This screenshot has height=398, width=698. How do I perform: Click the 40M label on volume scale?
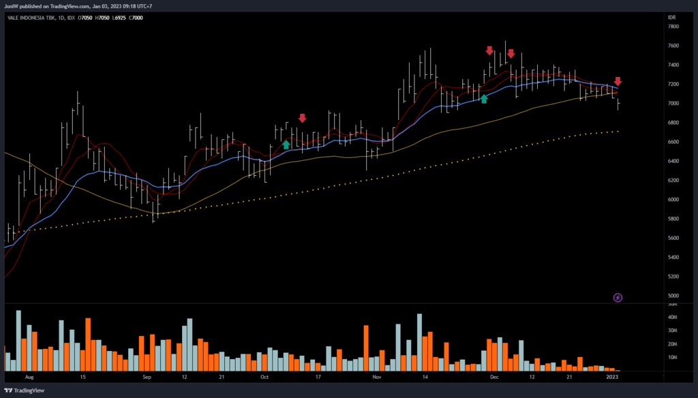click(672, 317)
